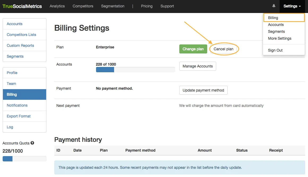The width and height of the screenshot is (308, 177).
Task: Click Update payment method button
Action: click(203, 90)
